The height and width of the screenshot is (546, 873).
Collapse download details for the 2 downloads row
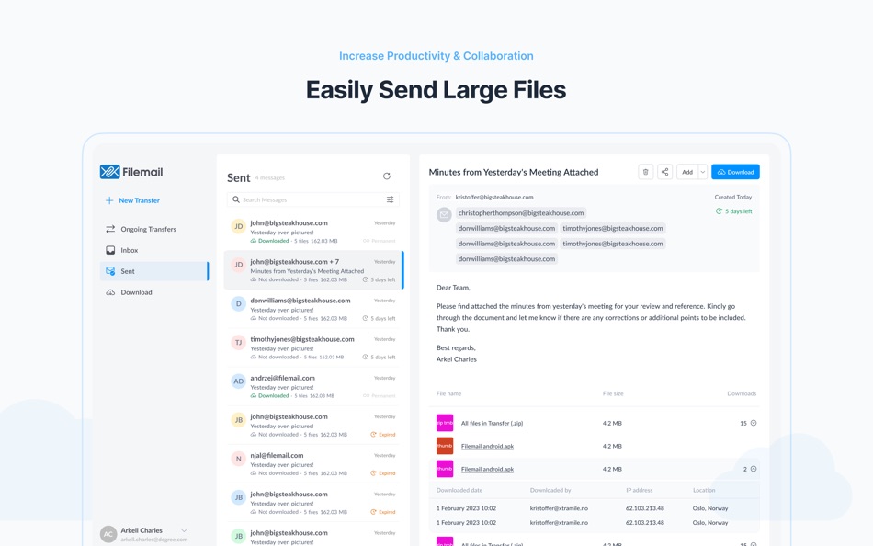coord(754,469)
